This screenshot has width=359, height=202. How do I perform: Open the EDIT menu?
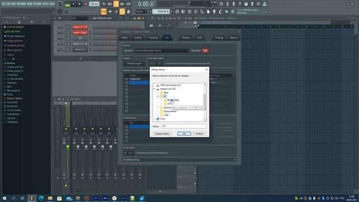click(x=8, y=4)
